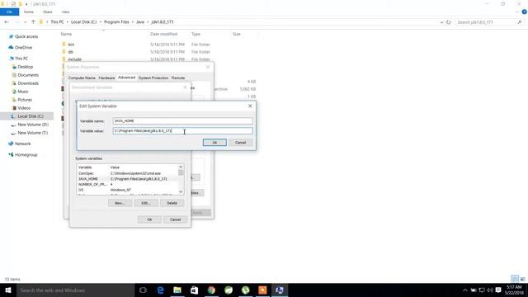Screen dimensions: 528x297
Task: Open the orange app icon in the taskbar
Action: click(x=262, y=290)
